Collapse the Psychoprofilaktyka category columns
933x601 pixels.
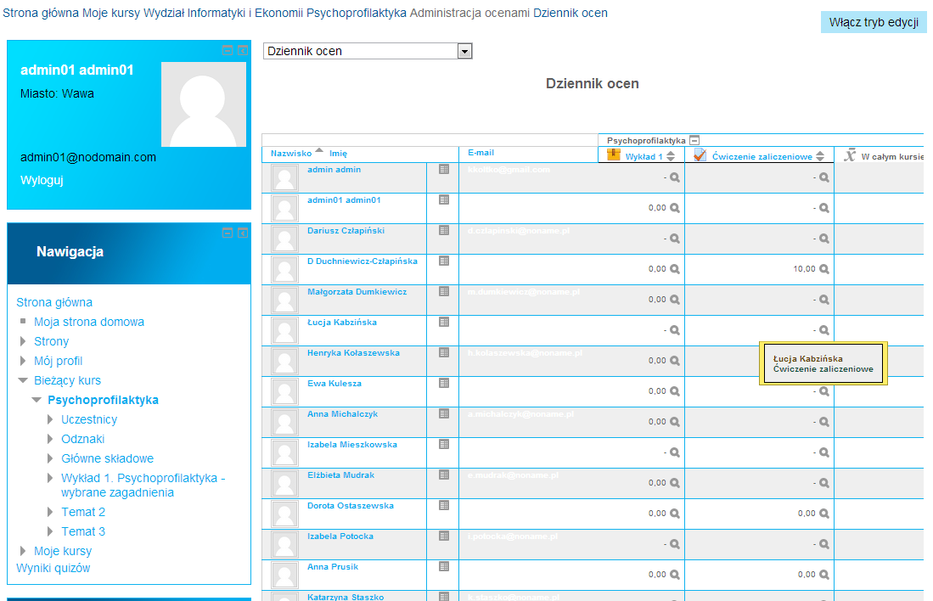click(x=694, y=140)
